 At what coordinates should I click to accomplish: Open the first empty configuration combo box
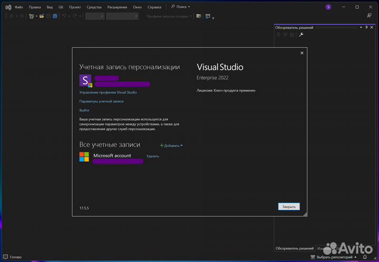[x=95, y=16]
